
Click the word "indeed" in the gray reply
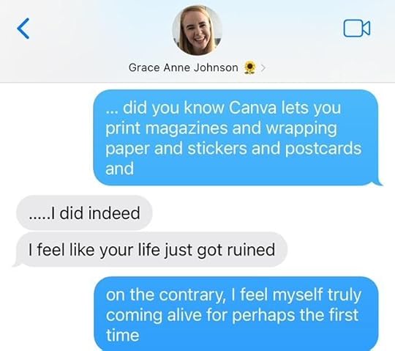pyautogui.click(x=114, y=213)
